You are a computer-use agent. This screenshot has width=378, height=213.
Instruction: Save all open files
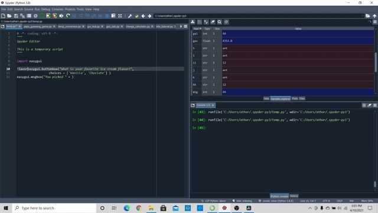tap(22, 16)
